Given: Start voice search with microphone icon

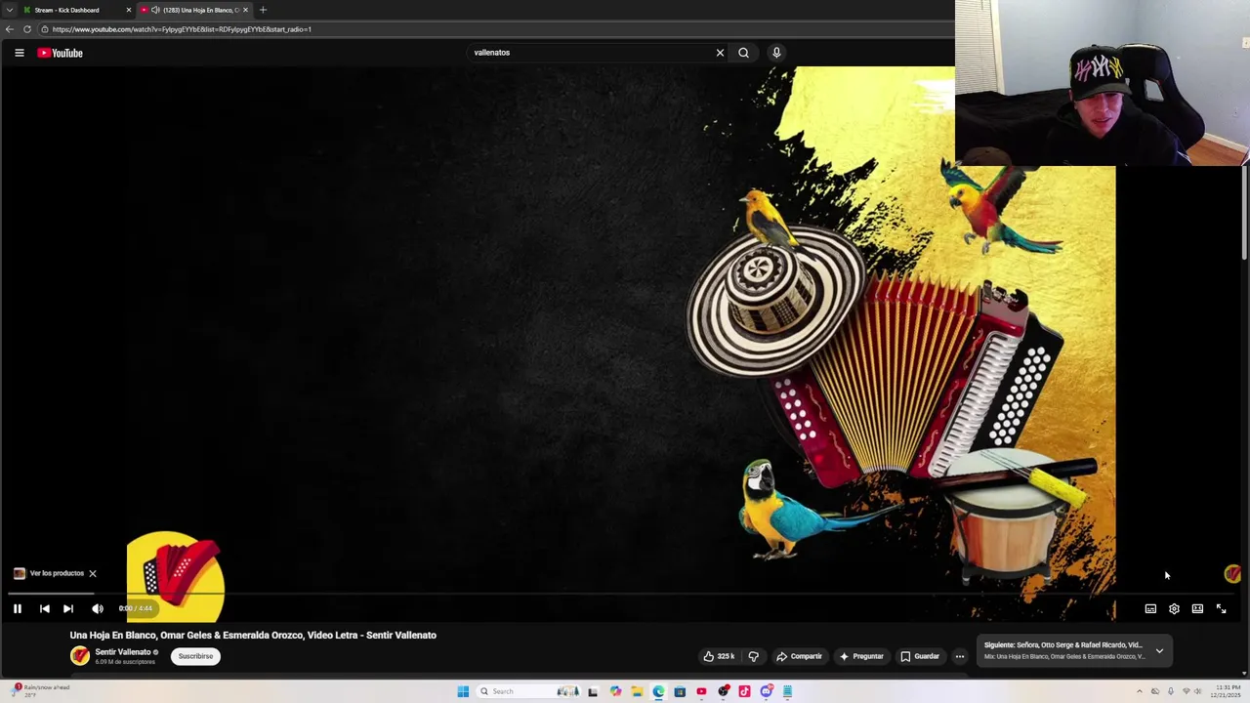Looking at the screenshot, I should (x=776, y=53).
